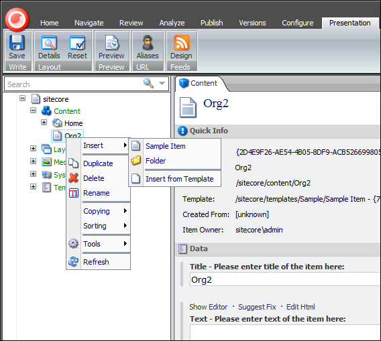Select the Content editor tab
Screen dimensions: 381x341
click(x=201, y=83)
